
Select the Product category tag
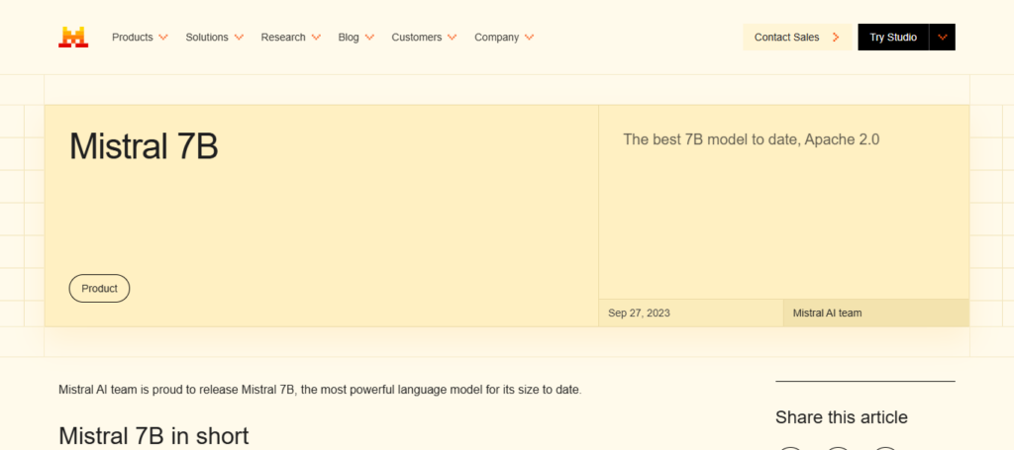point(100,289)
